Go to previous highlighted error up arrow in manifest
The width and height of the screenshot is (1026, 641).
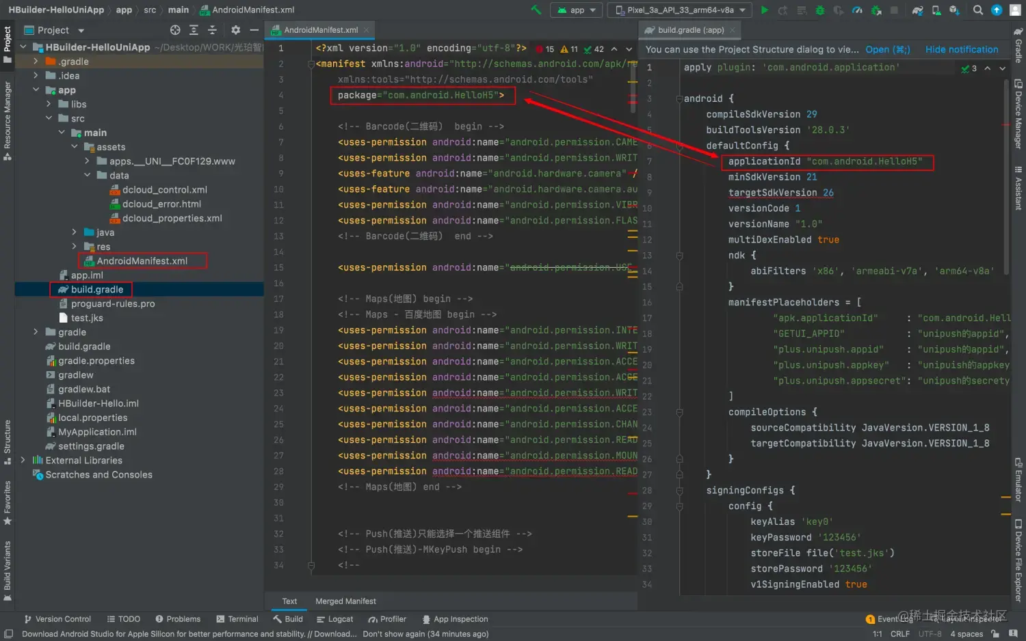614,49
